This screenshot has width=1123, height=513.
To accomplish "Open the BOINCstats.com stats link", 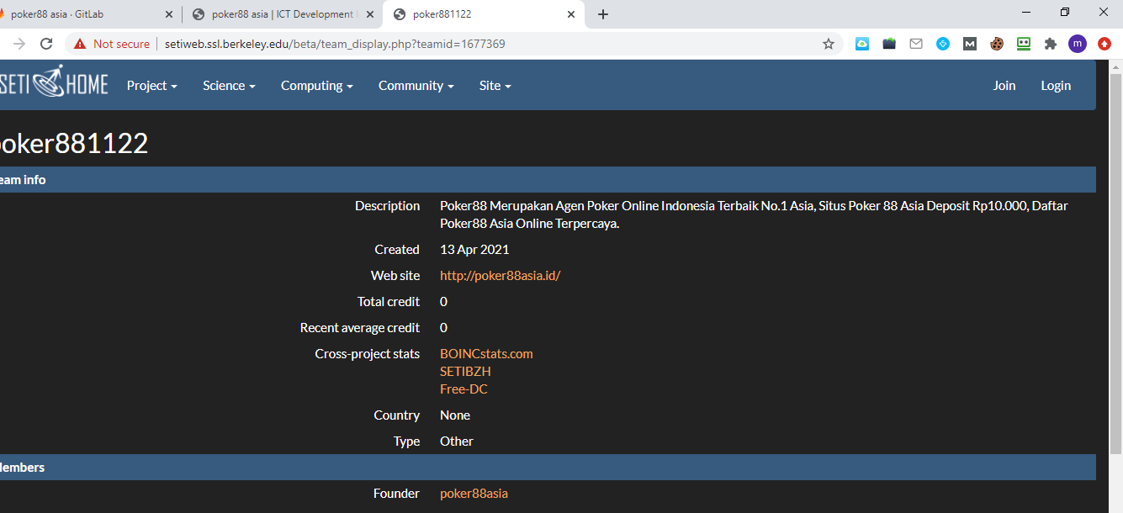I will pos(486,354).
